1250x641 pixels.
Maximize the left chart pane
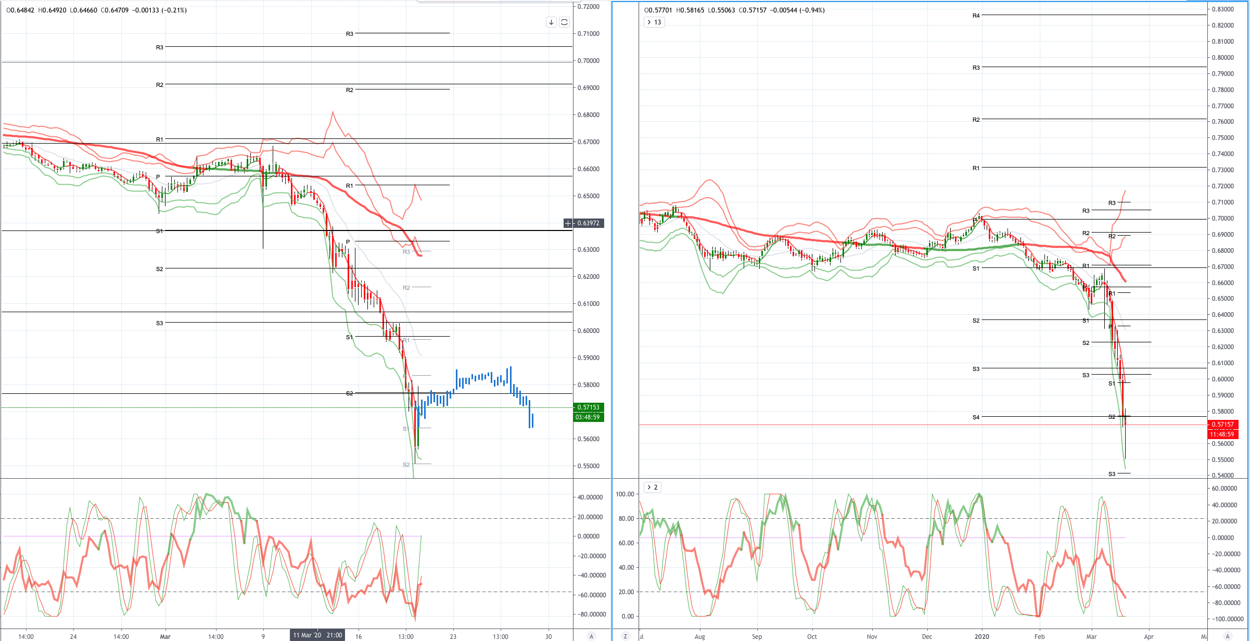coord(564,22)
